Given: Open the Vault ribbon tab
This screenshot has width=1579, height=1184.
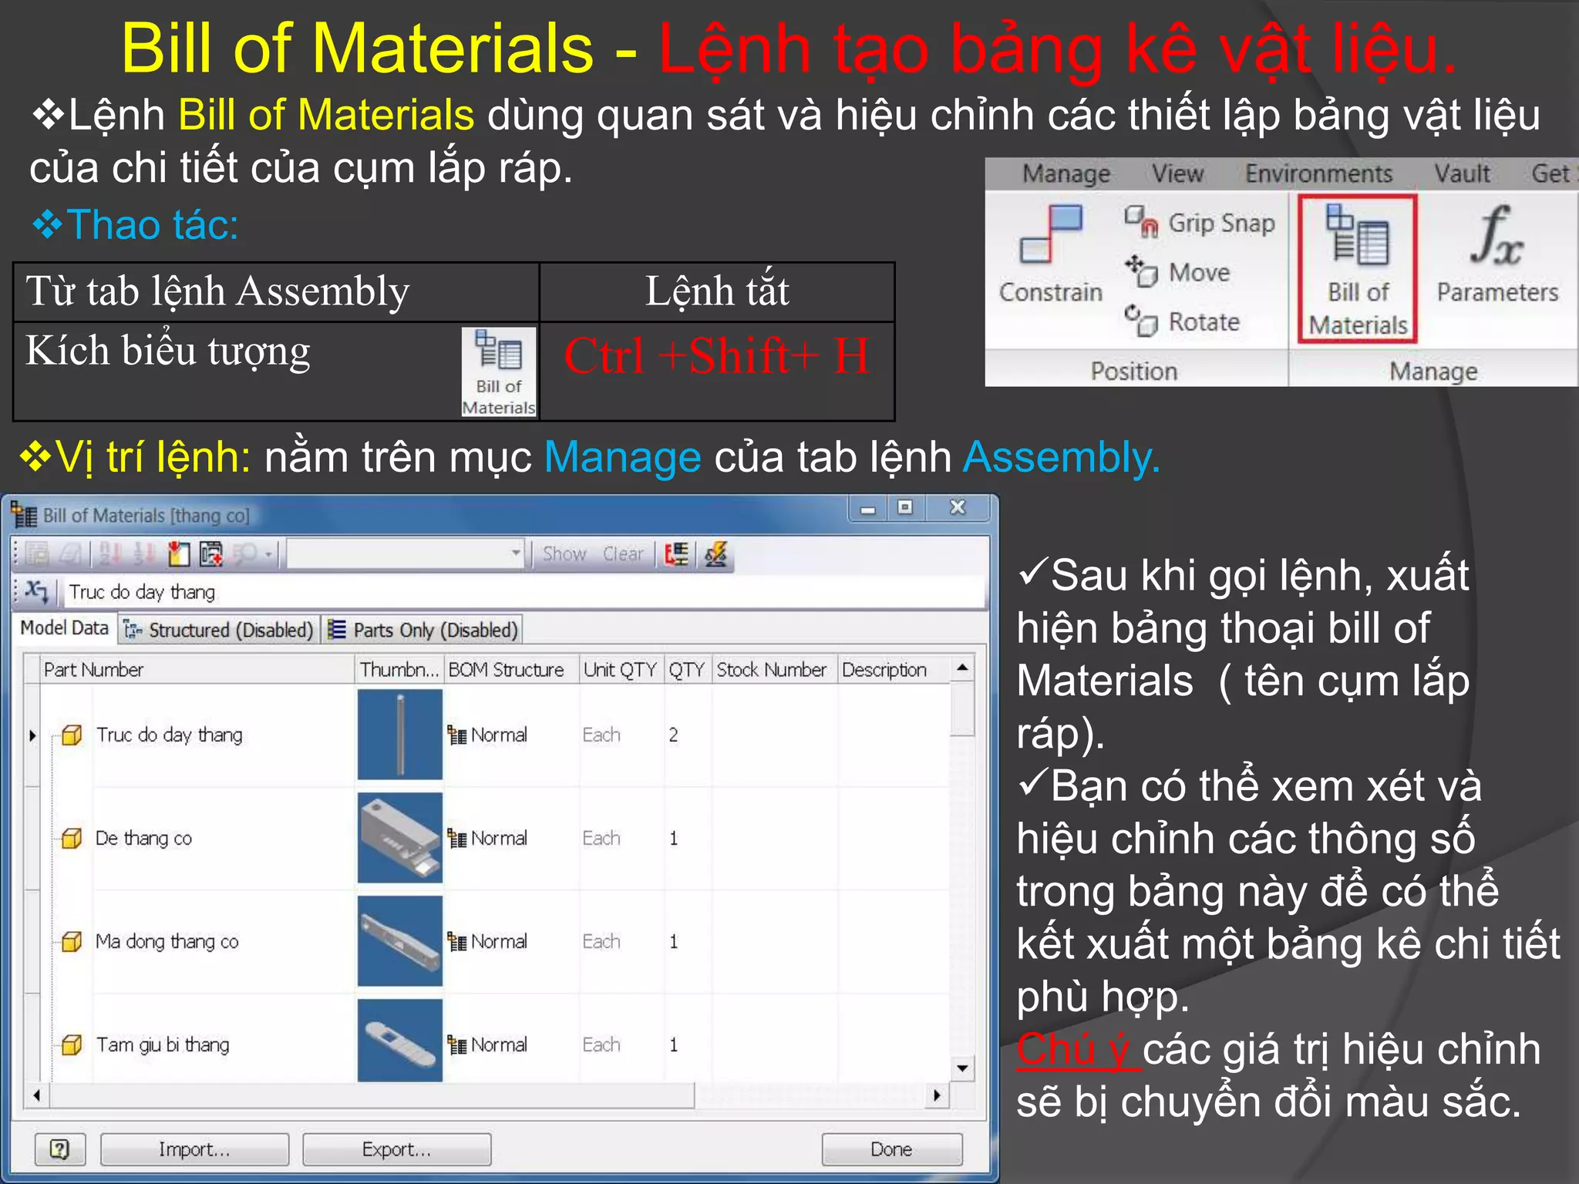Looking at the screenshot, I should (x=1462, y=174).
